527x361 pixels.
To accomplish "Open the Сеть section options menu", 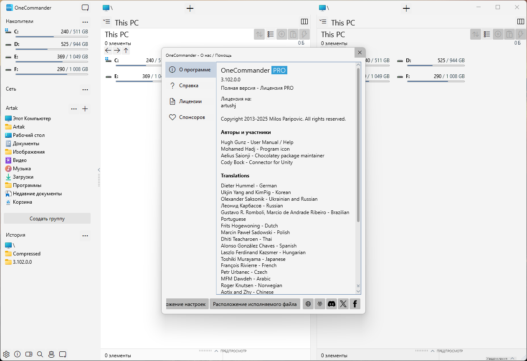I will (x=85, y=89).
